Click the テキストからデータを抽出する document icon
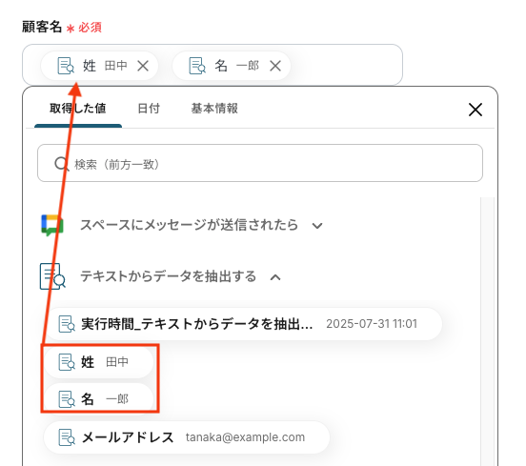 [52, 276]
